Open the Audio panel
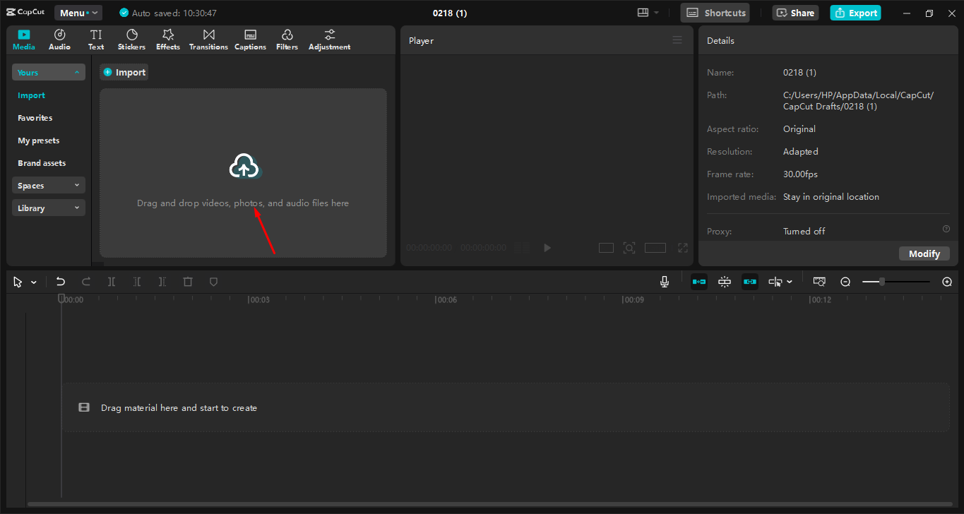This screenshot has height=514, width=964. point(59,39)
